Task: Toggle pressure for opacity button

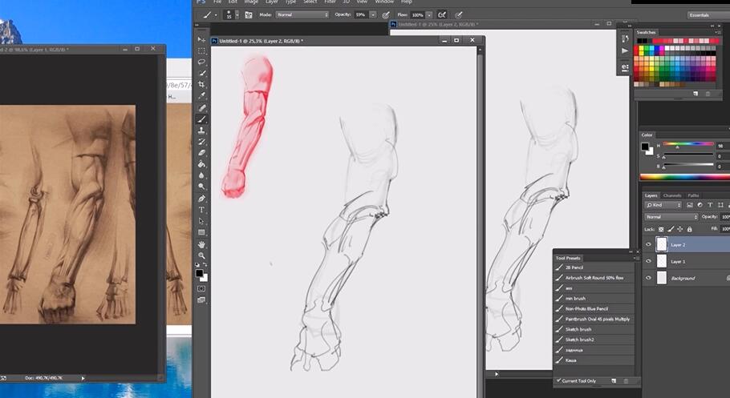Action: [x=386, y=15]
